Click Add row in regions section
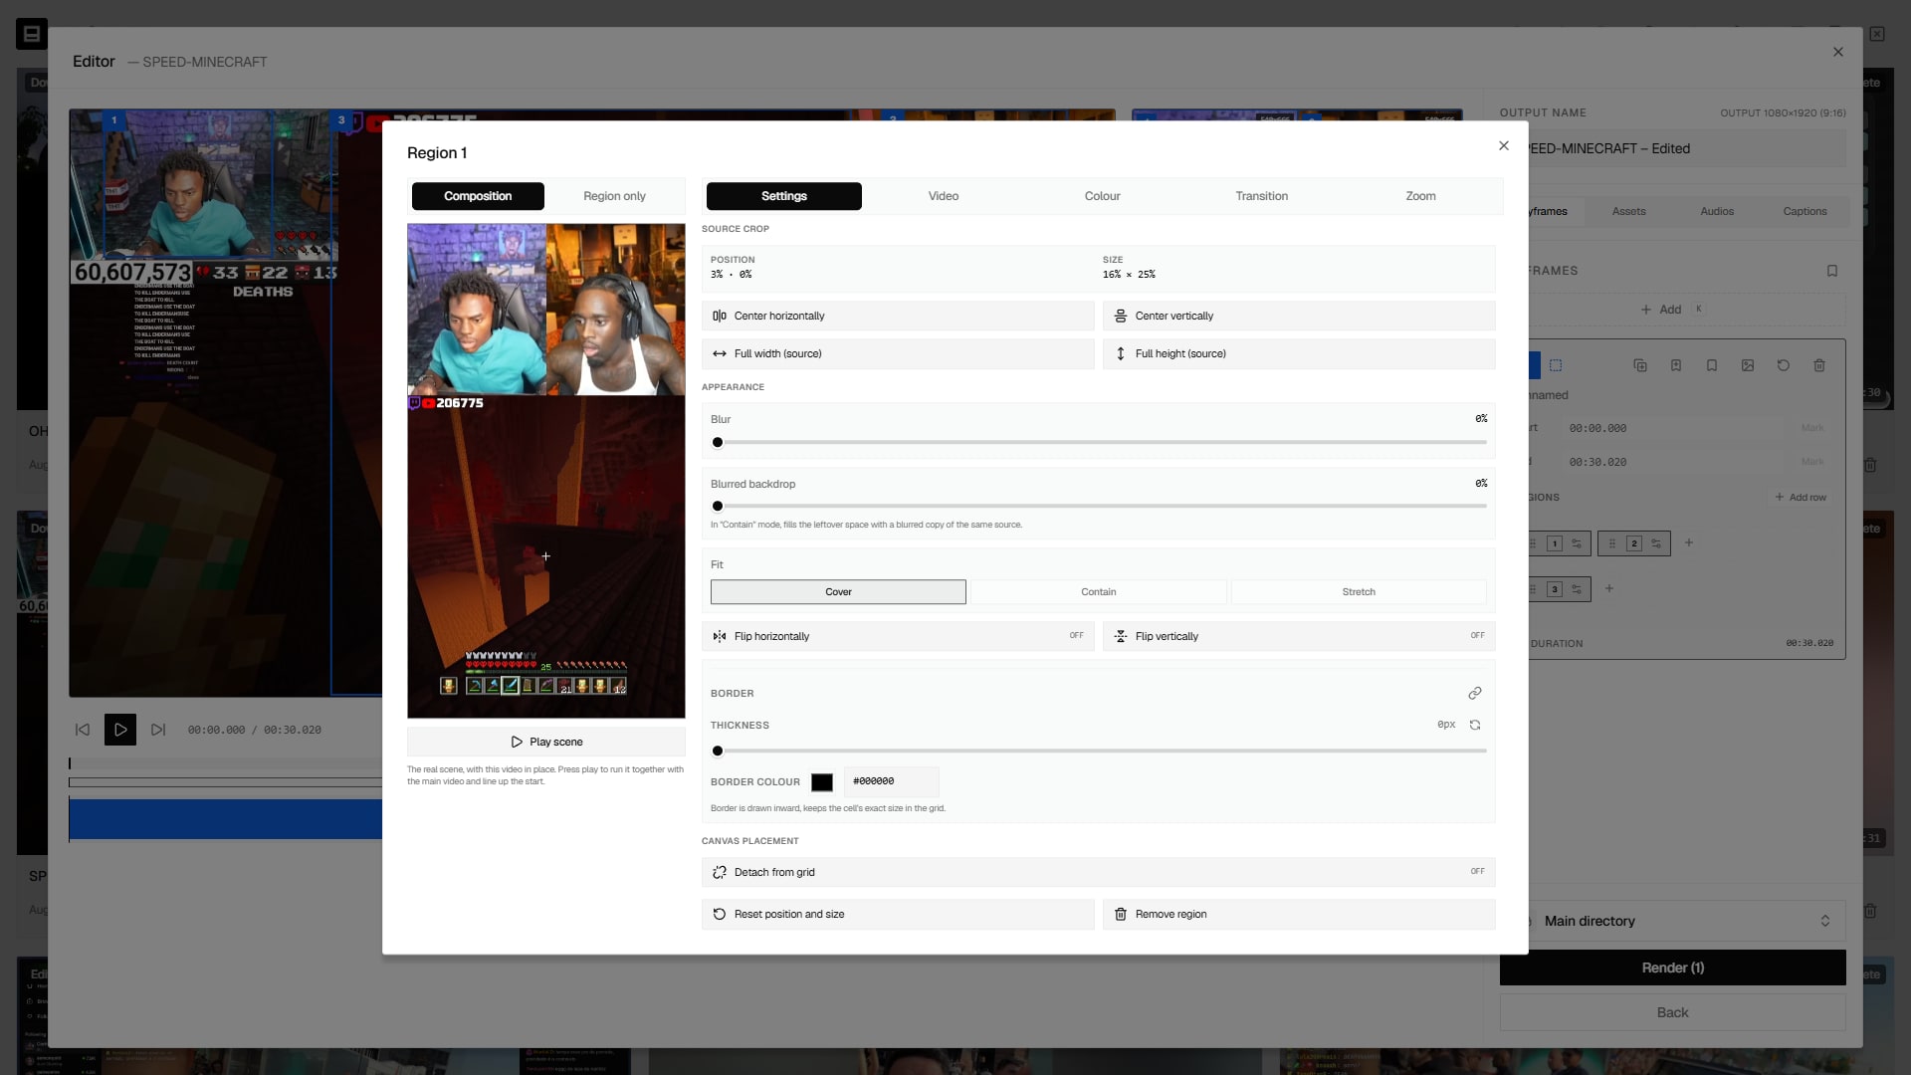1911x1075 pixels. point(1801,497)
